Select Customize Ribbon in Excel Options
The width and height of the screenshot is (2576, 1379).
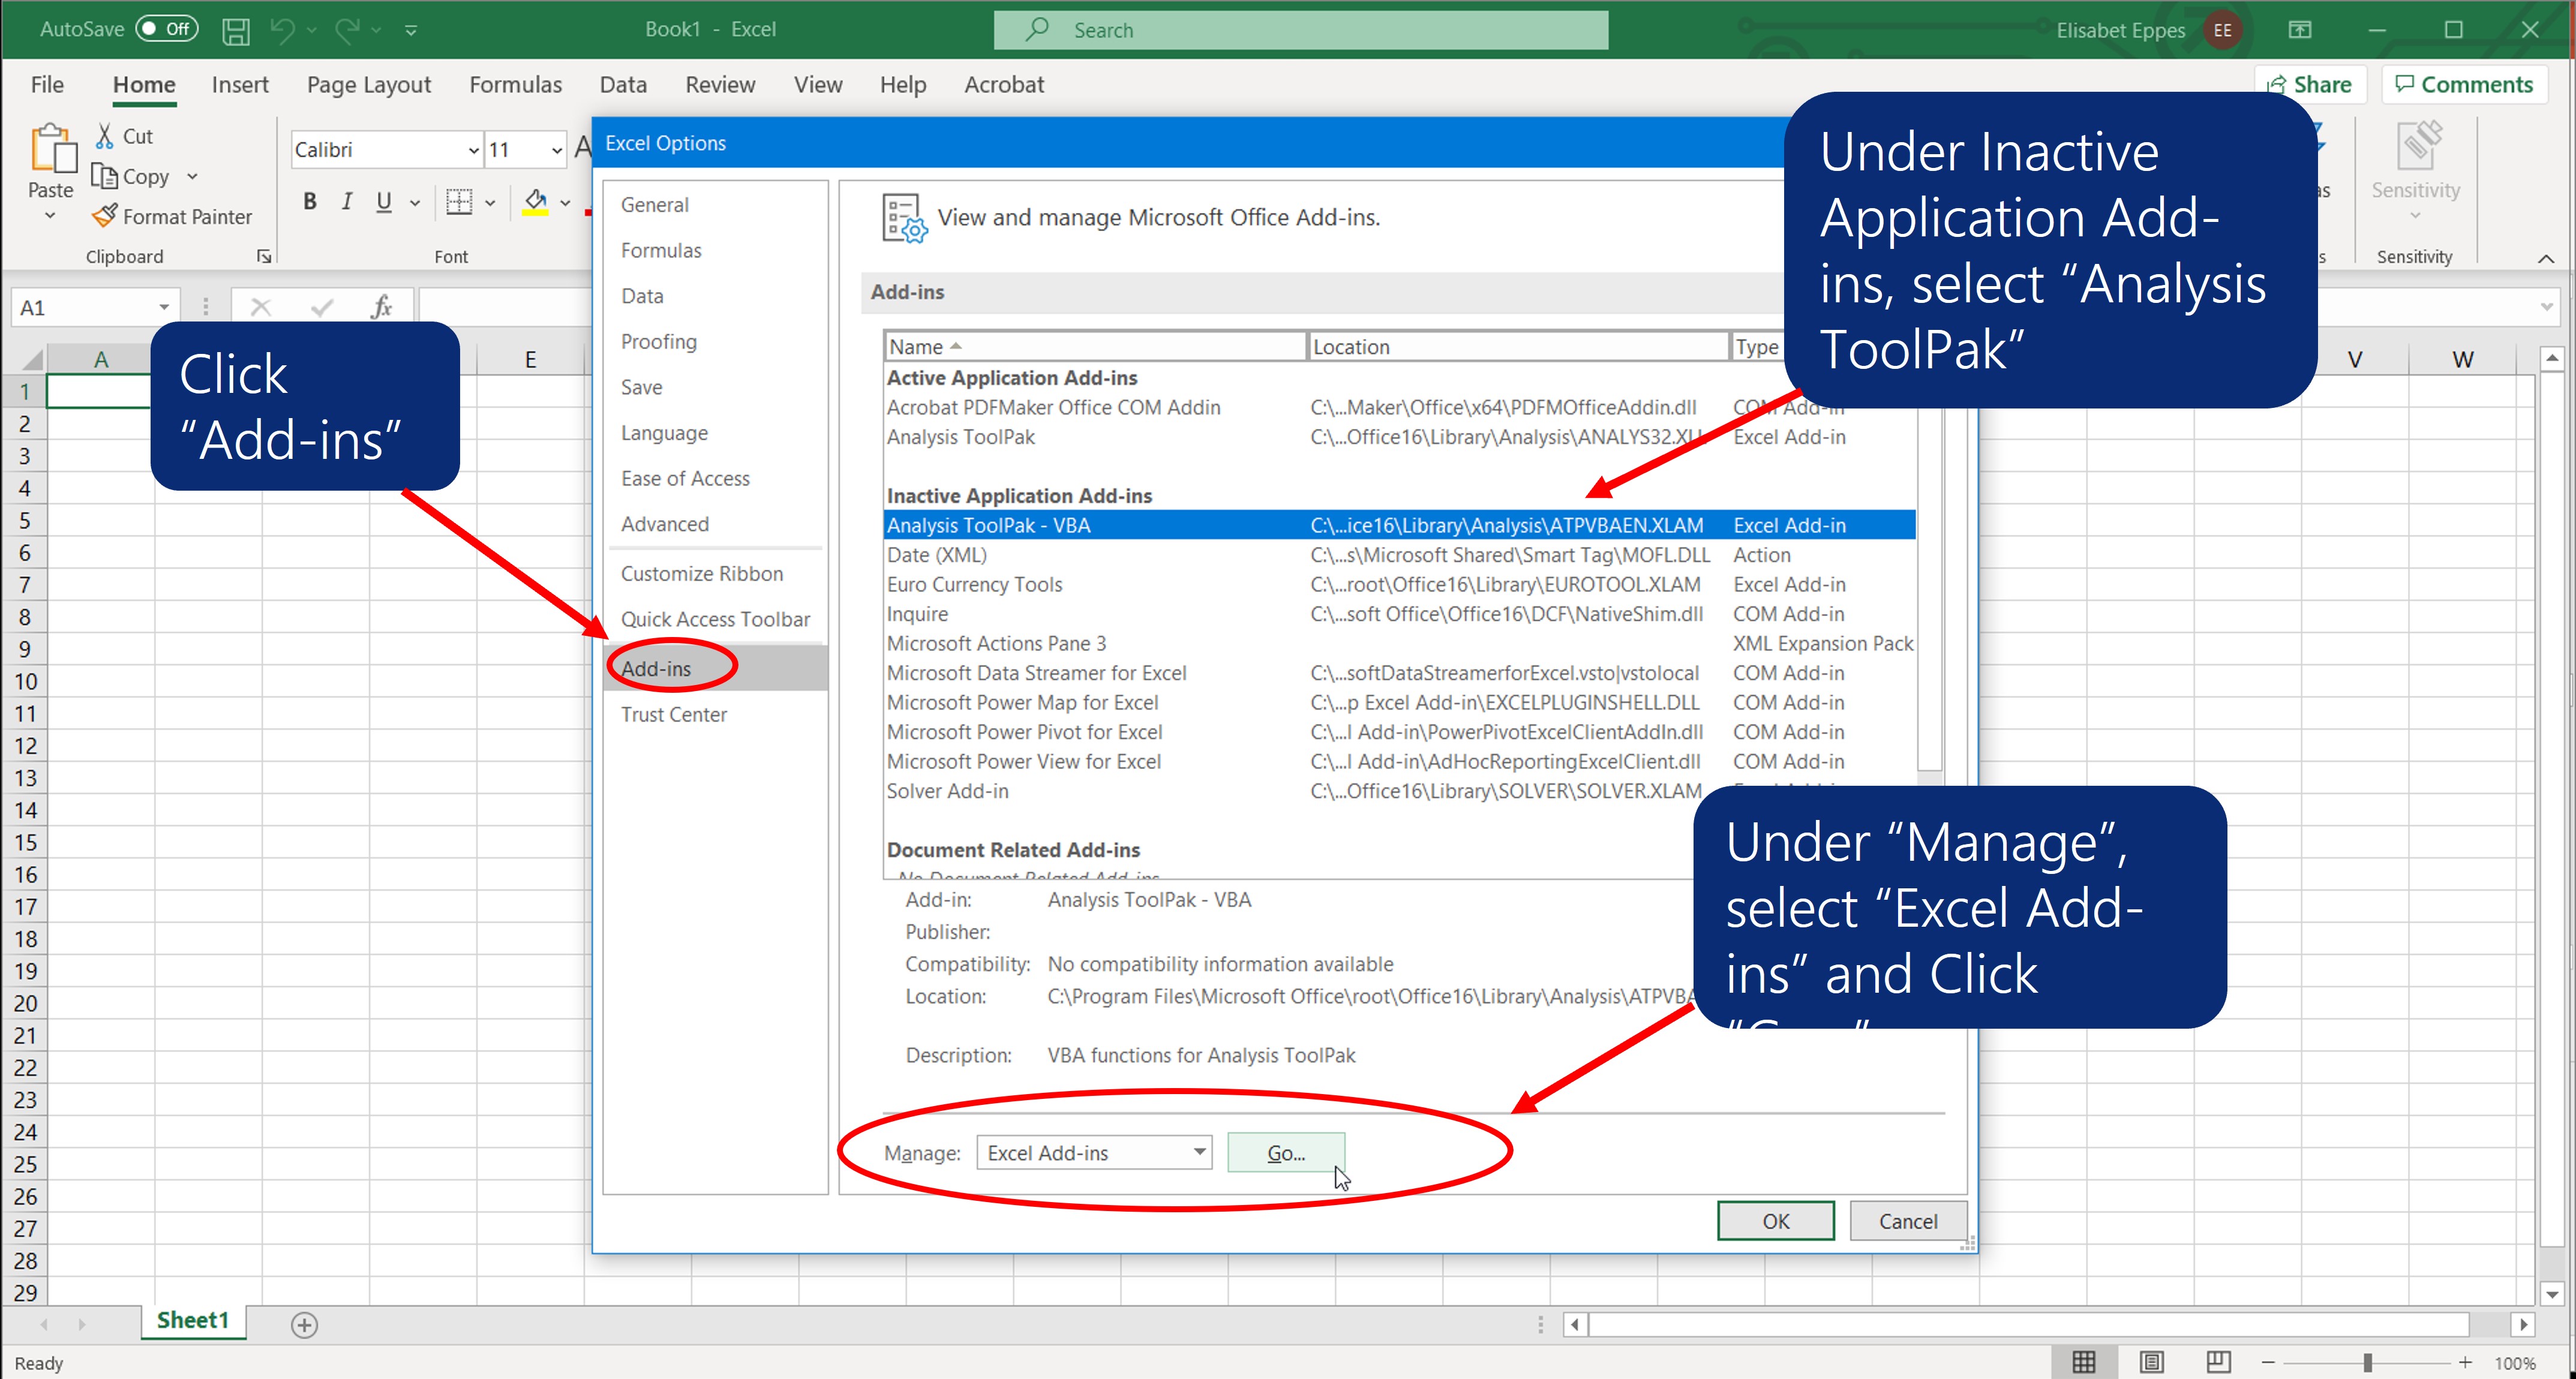pos(701,574)
